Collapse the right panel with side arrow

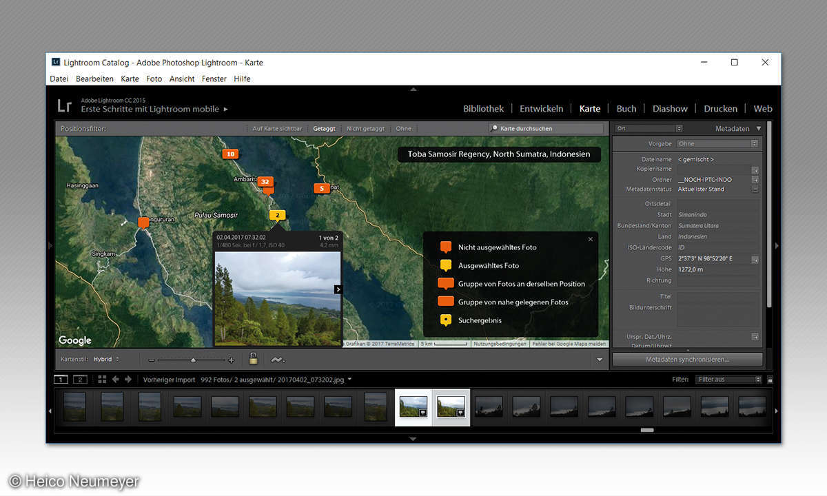777,245
